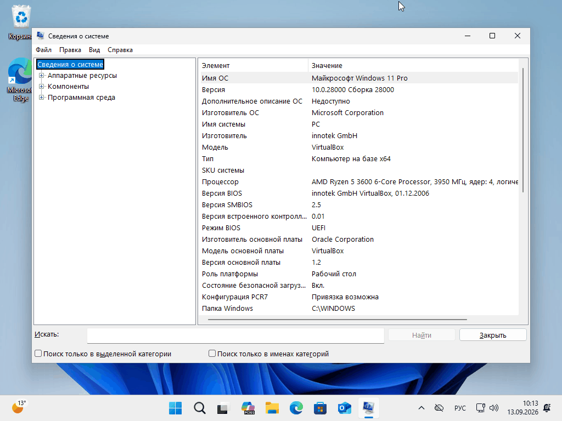Select the Модель VirtualBox row
Viewport: 562px width, 421px height.
tap(359, 147)
